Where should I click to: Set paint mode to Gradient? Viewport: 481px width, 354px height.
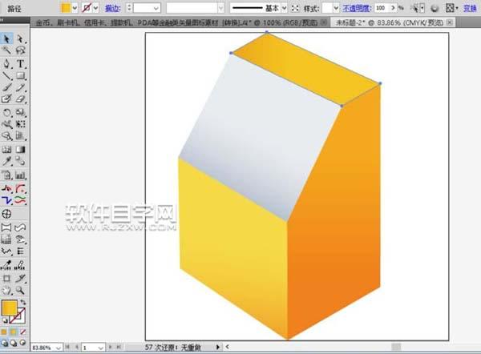coord(14,332)
